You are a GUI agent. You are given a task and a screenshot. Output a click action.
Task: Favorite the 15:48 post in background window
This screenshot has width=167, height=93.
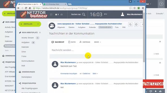(160, 63)
